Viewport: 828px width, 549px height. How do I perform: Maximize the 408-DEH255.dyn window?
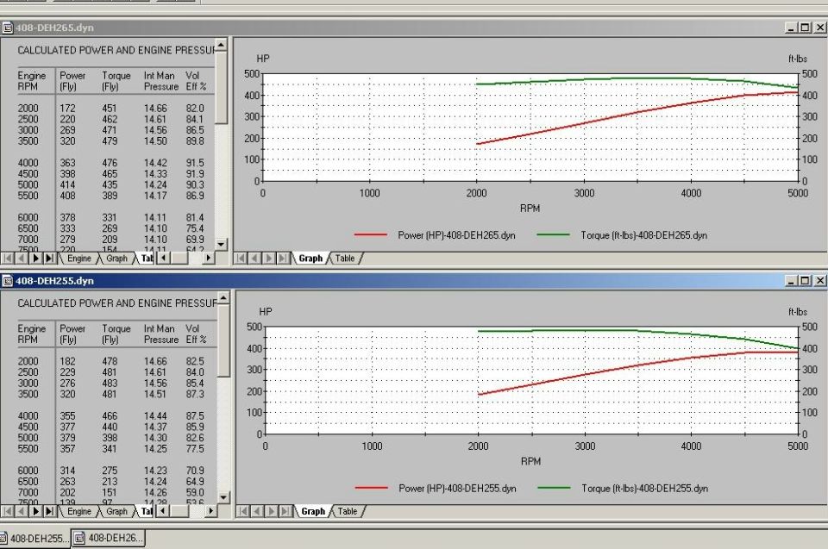point(804,281)
